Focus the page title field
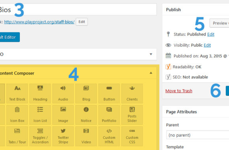Viewport: 229px width, 150px height. pos(78,9)
